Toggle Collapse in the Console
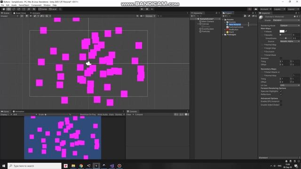 coord(139,115)
